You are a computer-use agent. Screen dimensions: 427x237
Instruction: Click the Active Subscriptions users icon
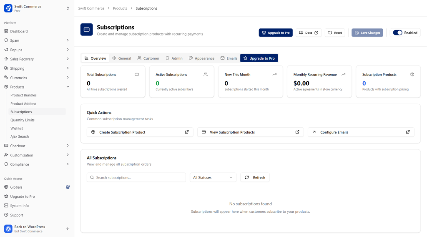coord(206,74)
